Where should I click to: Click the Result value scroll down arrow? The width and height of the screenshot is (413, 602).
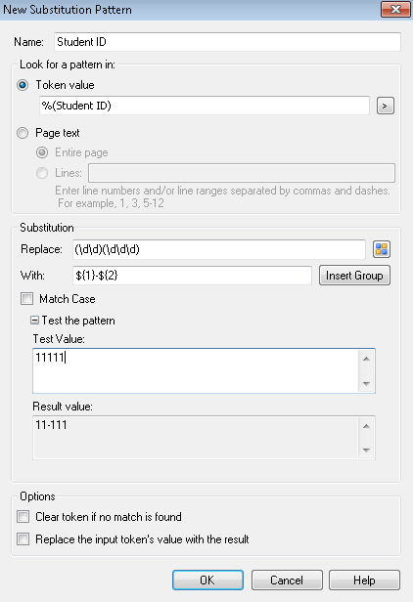[366, 450]
